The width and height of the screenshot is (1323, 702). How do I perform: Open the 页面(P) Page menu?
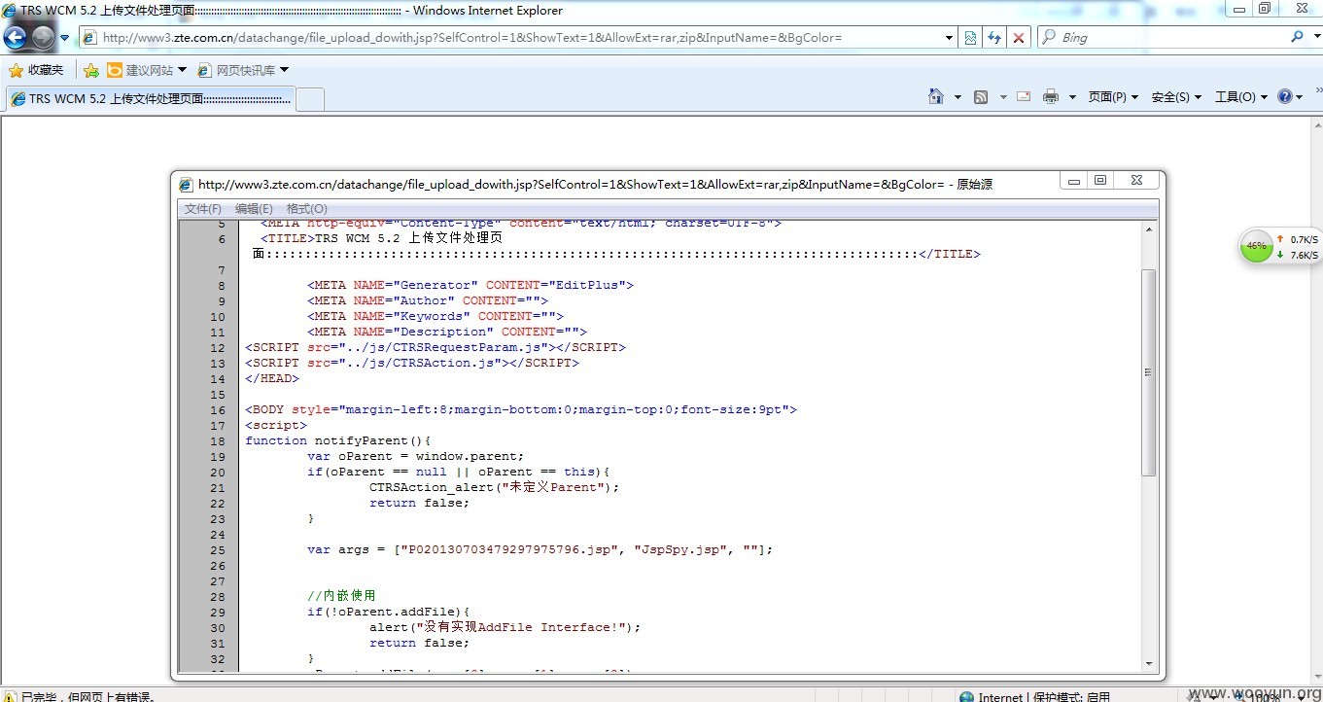tap(1113, 97)
